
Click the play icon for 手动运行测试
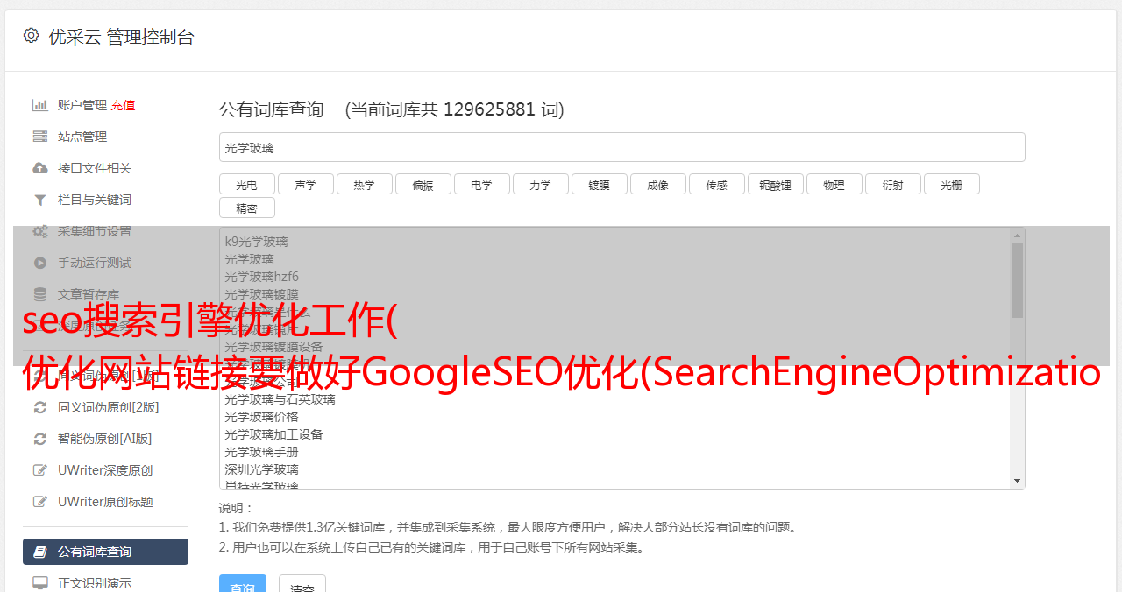40,263
